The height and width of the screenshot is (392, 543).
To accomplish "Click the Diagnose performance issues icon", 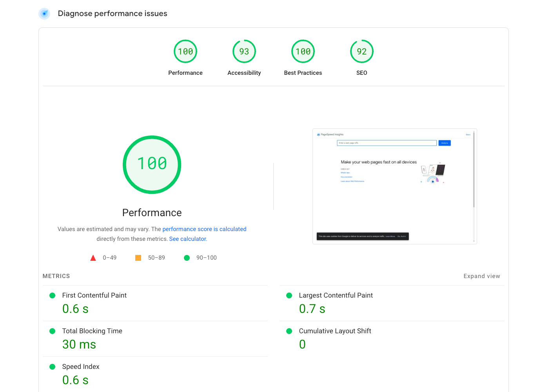I will [44, 14].
